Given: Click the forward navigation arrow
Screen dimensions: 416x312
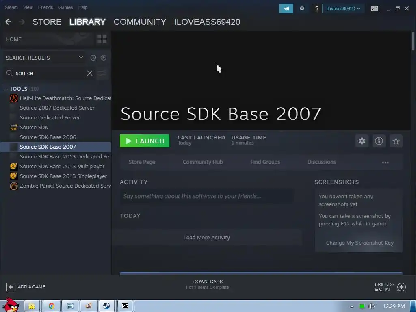Looking at the screenshot, I should [22, 22].
